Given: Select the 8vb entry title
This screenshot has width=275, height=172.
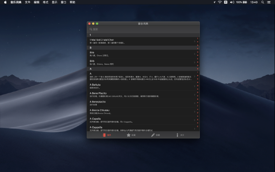Looking at the screenshot, I should coord(92,61).
